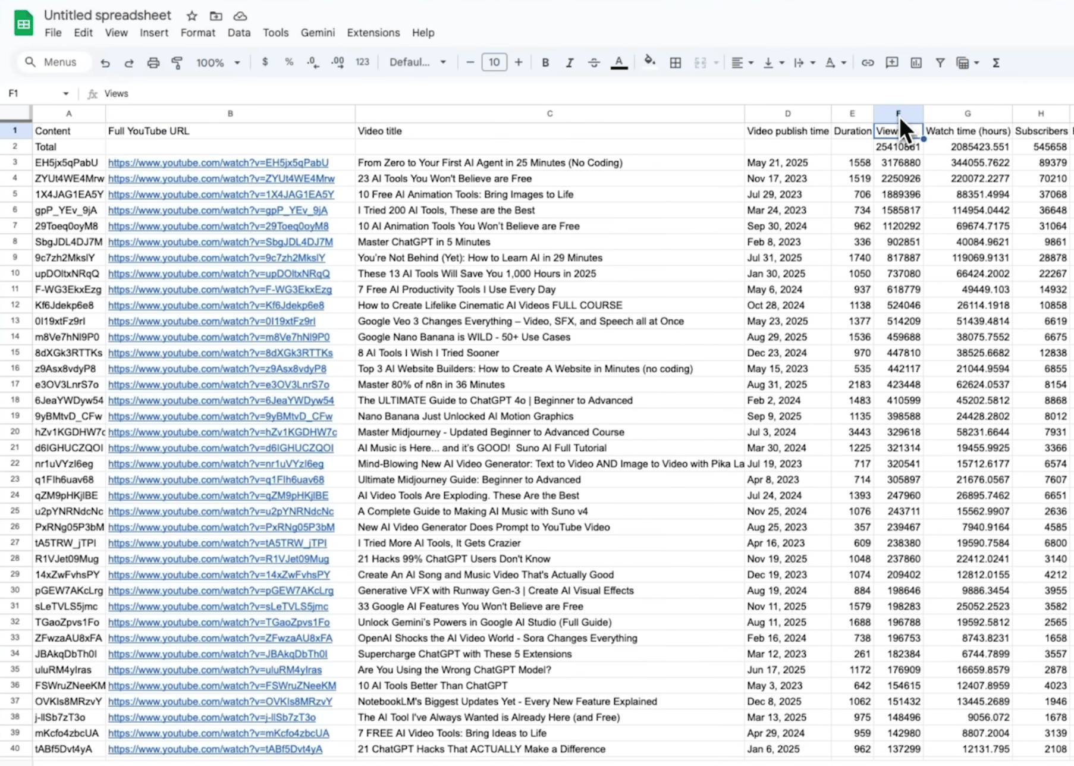Open the File menu
1074x766 pixels.
coord(53,33)
